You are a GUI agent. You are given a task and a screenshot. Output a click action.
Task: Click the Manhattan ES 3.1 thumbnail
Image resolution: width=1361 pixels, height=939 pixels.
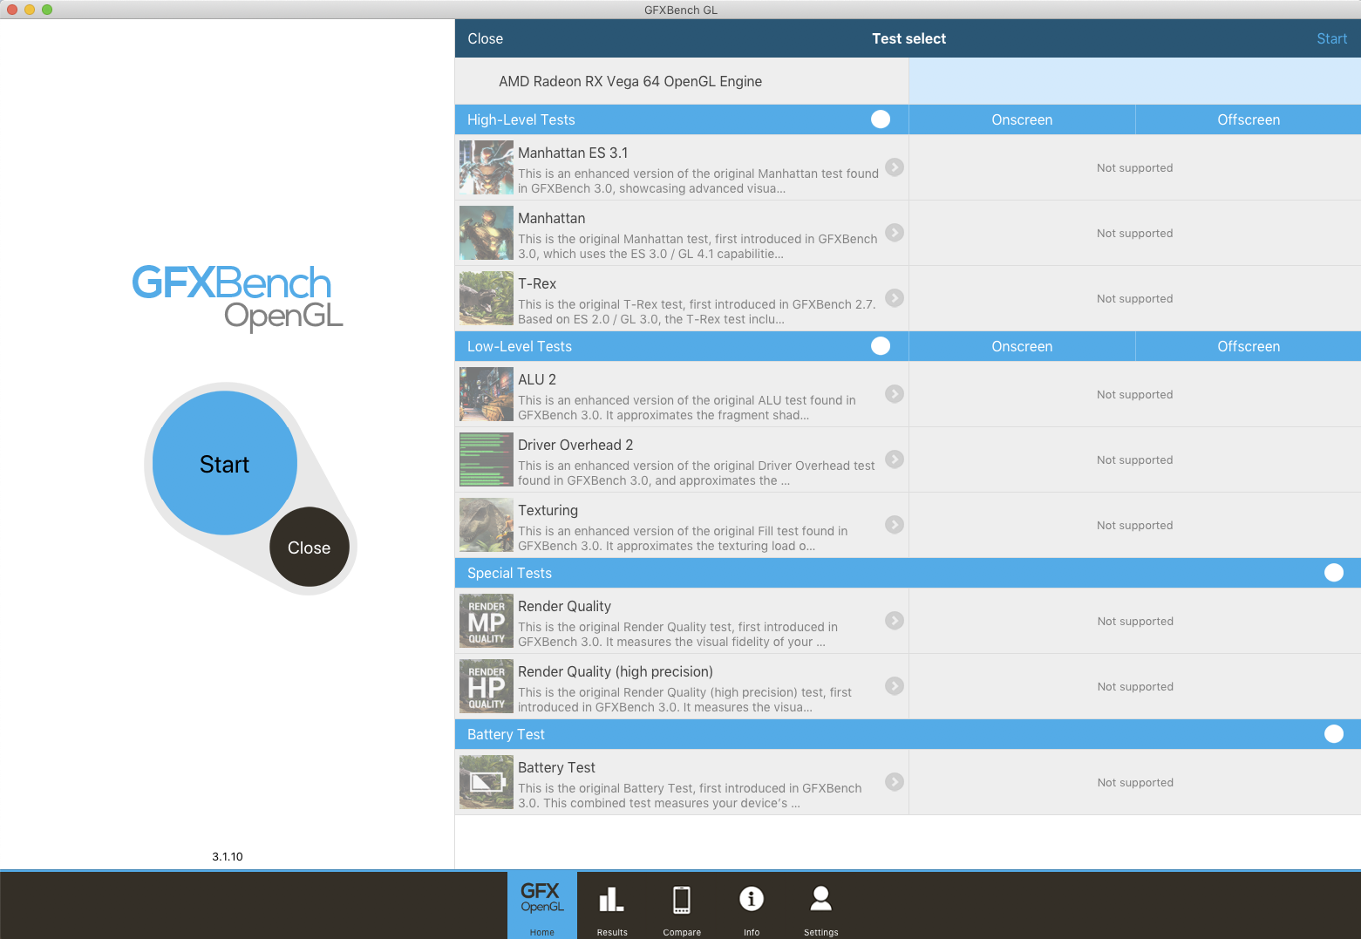pyautogui.click(x=487, y=167)
